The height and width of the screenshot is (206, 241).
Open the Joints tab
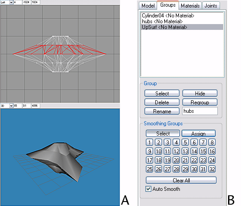211,6
